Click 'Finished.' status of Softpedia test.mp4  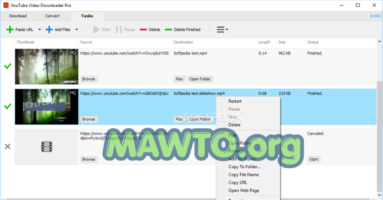[315, 53]
